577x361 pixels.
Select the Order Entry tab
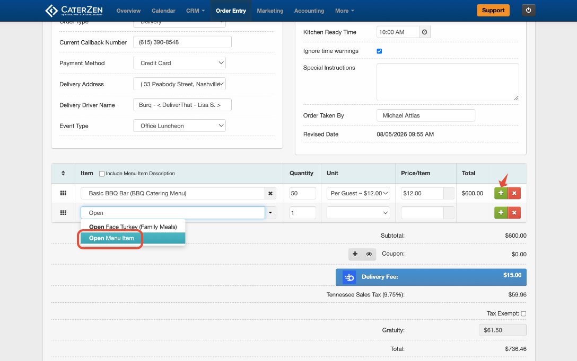pos(231,11)
